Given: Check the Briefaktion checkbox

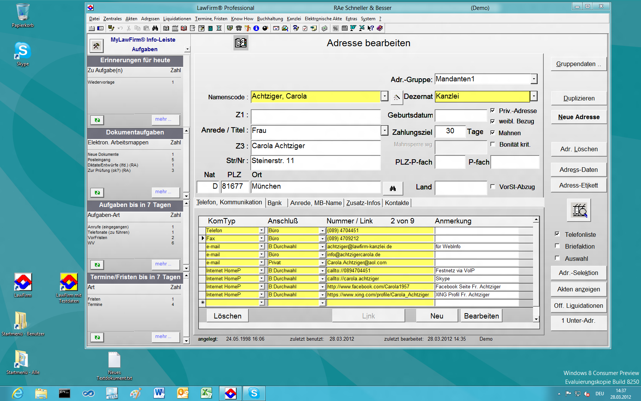Looking at the screenshot, I should [557, 246].
